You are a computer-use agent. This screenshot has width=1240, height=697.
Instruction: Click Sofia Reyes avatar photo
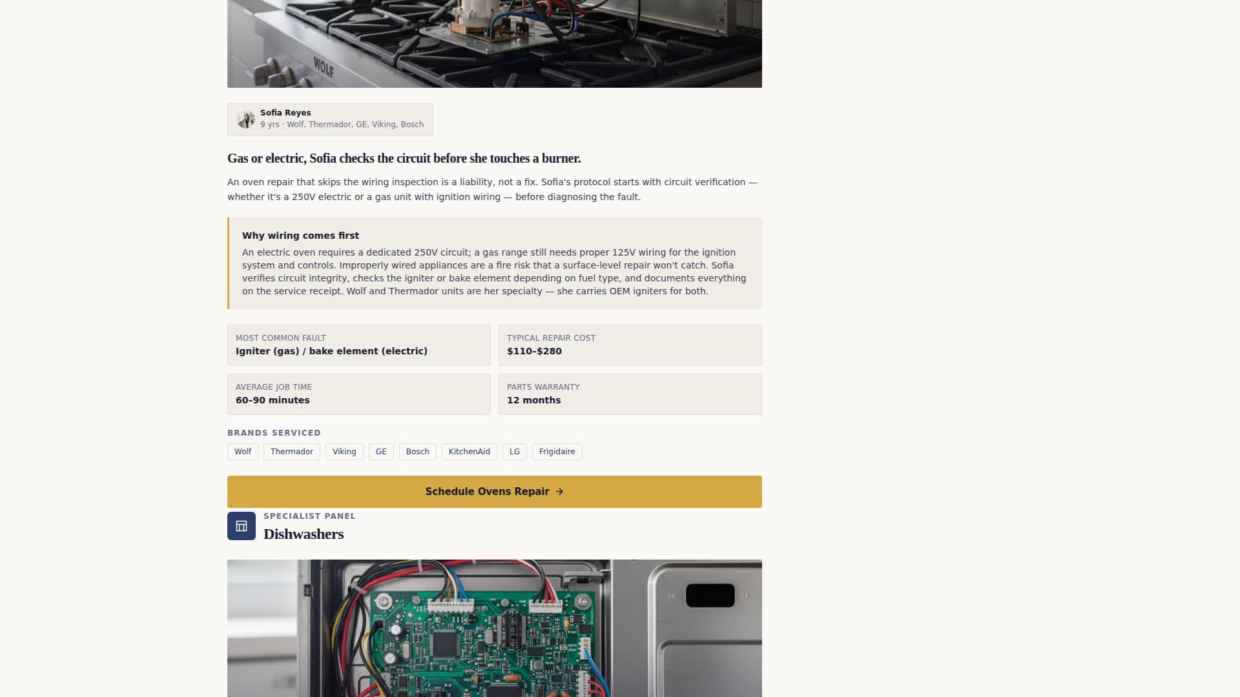coord(245,119)
